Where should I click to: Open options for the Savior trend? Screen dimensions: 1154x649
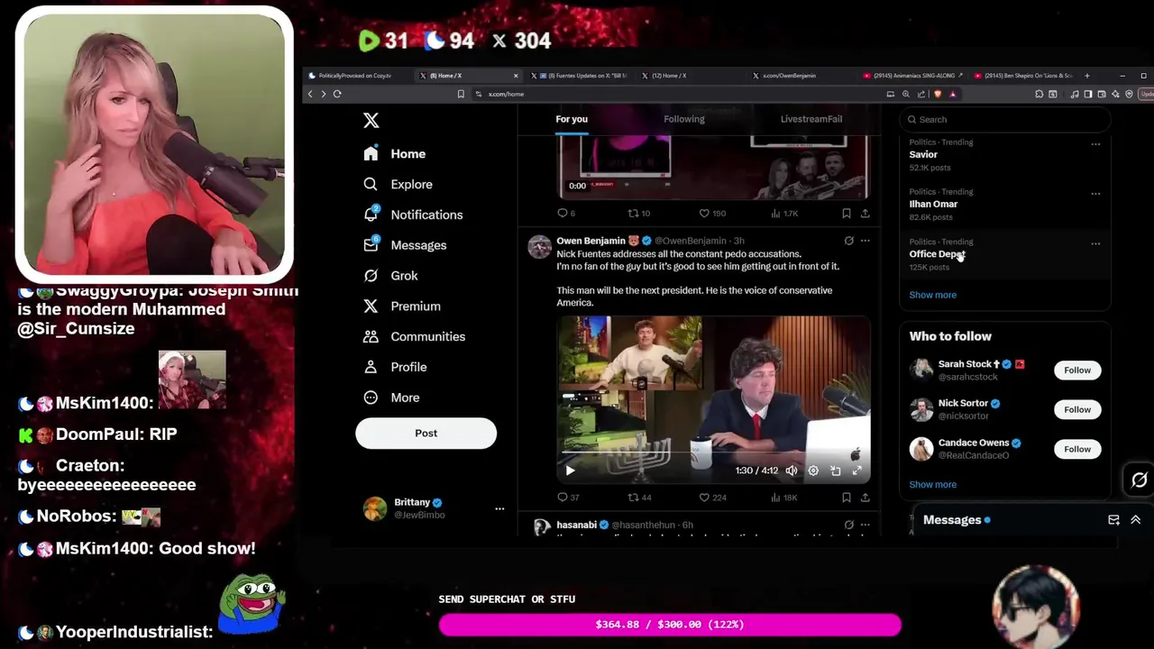[x=1095, y=144]
